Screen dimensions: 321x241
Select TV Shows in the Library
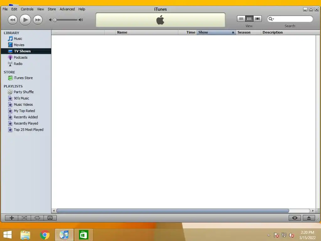[x=26, y=51]
